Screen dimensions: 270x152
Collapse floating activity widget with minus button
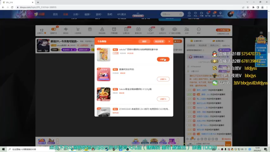pyautogui.click(x=261, y=33)
